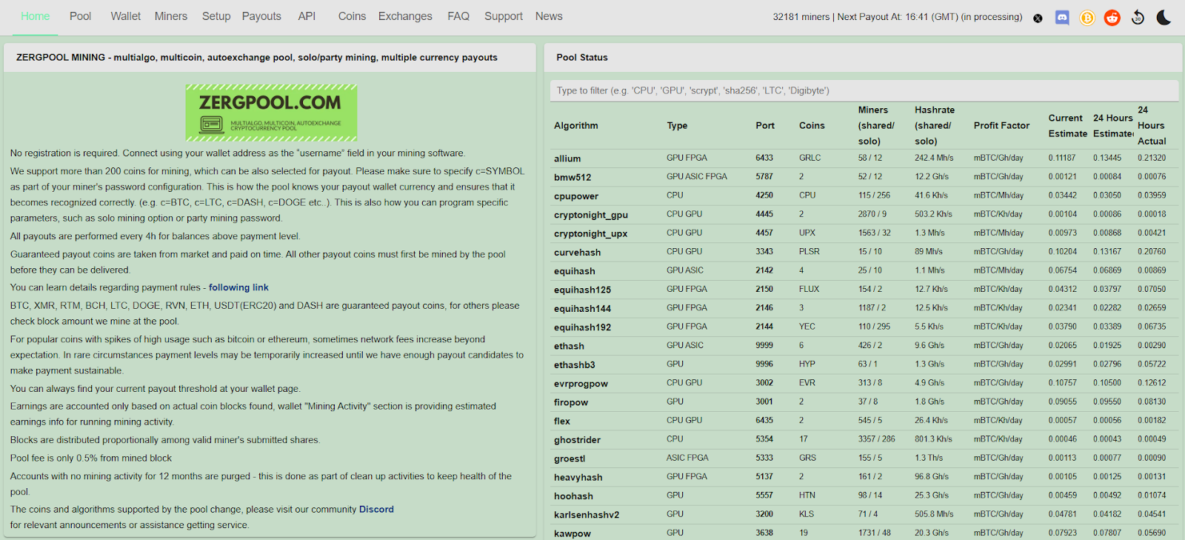Click the GRLC coin cell
Screen dimensions: 1185x540
click(810, 158)
